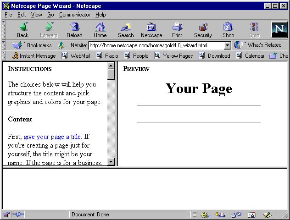Collapse the personal toolbar using its grip handle
Screen dimensions: 290x220
[x=4, y=55]
